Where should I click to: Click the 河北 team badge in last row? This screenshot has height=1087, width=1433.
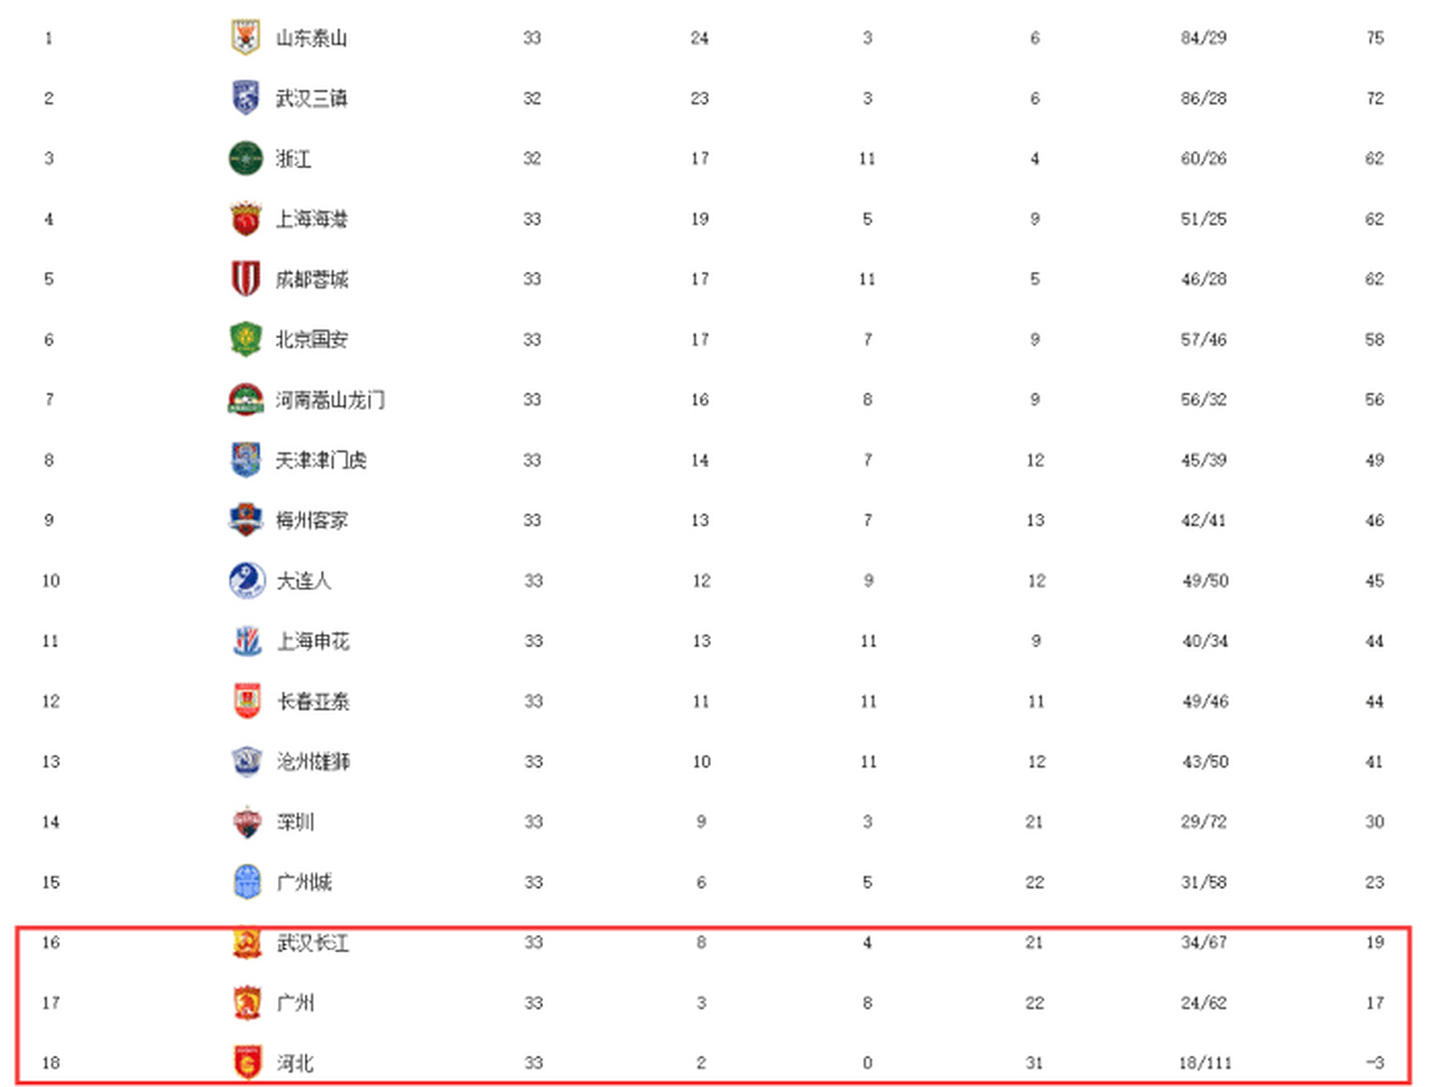point(247,1062)
